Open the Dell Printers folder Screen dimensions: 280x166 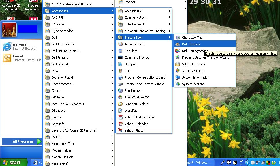pyautogui.click(x=79, y=57)
